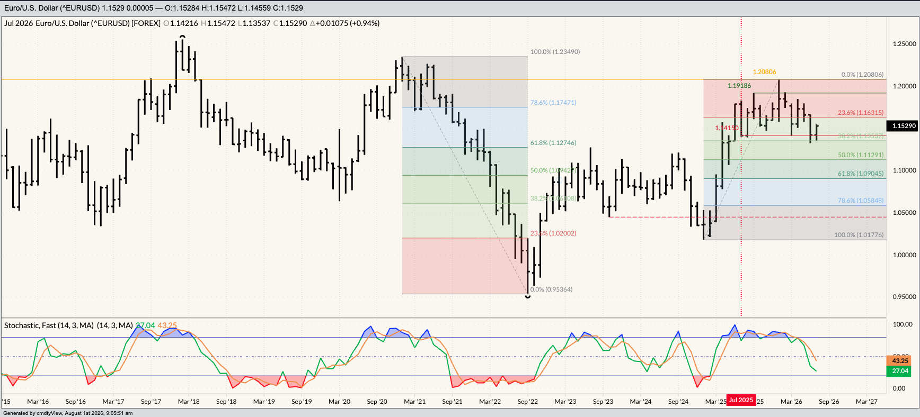Select the "Jul 2026" contract header label

coord(19,23)
